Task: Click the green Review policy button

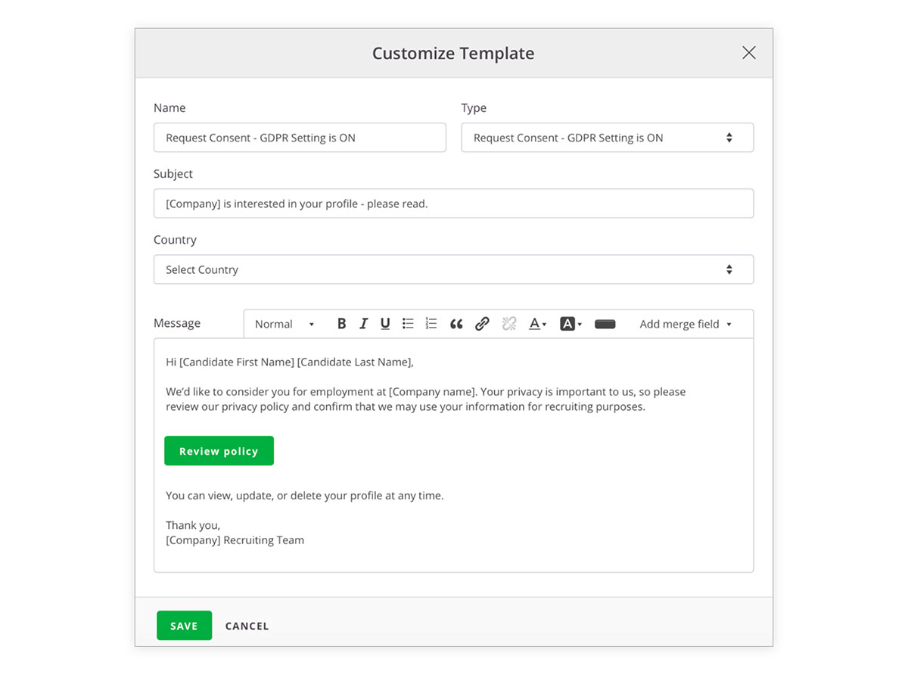Action: 219,451
